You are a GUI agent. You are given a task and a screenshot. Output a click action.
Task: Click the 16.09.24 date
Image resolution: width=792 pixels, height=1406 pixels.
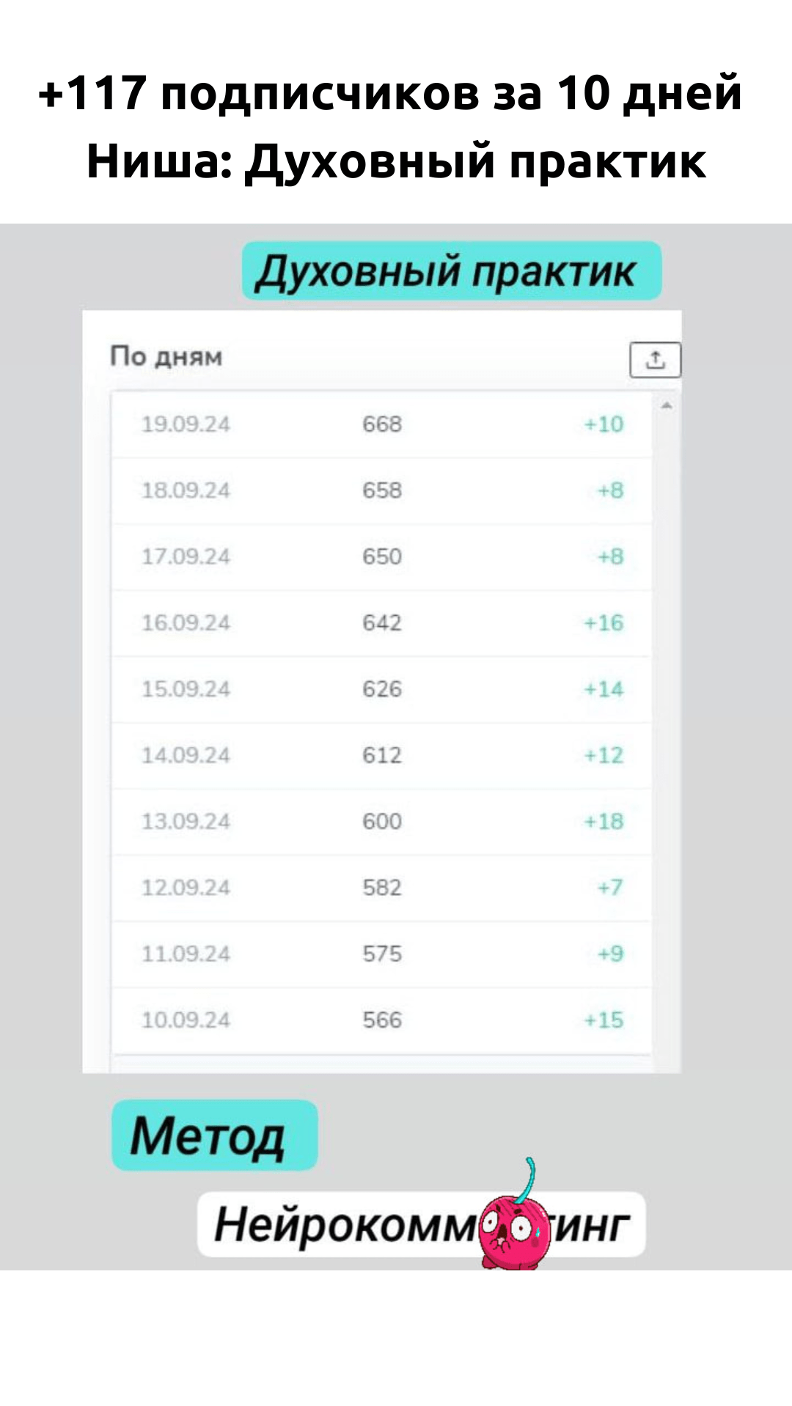(x=186, y=623)
